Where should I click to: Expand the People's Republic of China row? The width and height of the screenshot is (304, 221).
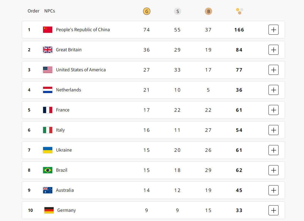(x=273, y=30)
